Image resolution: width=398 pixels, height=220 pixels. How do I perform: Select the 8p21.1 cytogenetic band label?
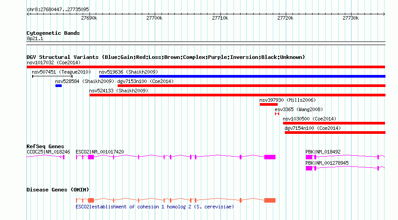pyautogui.click(x=35, y=39)
